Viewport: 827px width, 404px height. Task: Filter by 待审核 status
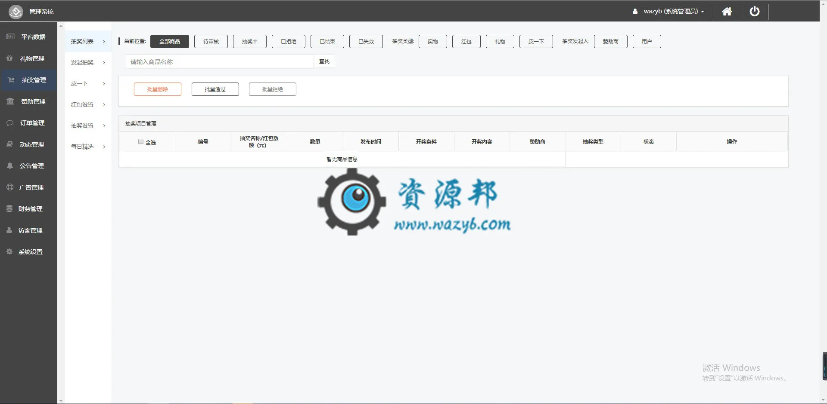click(x=211, y=41)
